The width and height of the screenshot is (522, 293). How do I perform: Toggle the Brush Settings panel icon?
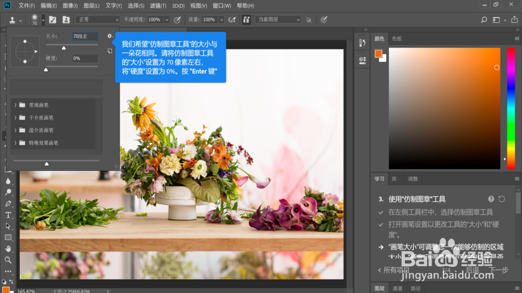pos(53,20)
